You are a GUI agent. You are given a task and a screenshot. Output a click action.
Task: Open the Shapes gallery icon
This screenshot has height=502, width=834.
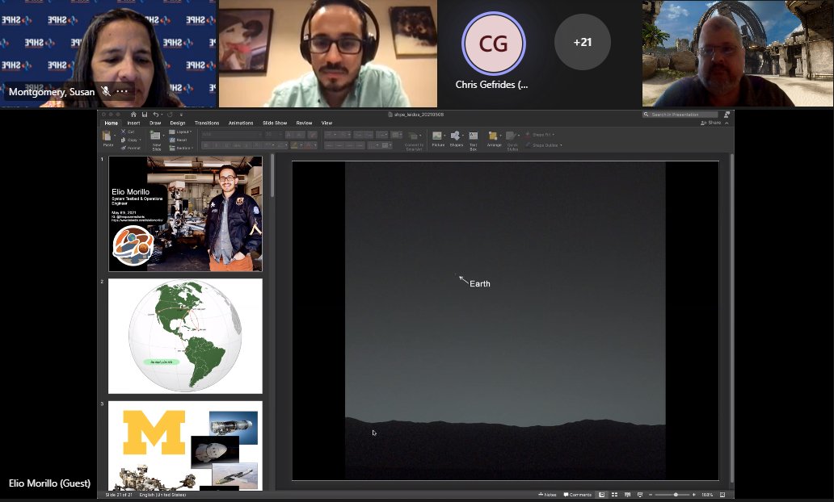[455, 136]
